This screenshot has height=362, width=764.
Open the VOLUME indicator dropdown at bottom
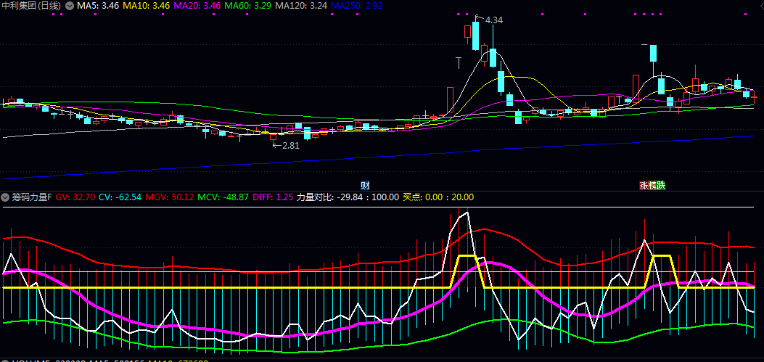click(6, 360)
